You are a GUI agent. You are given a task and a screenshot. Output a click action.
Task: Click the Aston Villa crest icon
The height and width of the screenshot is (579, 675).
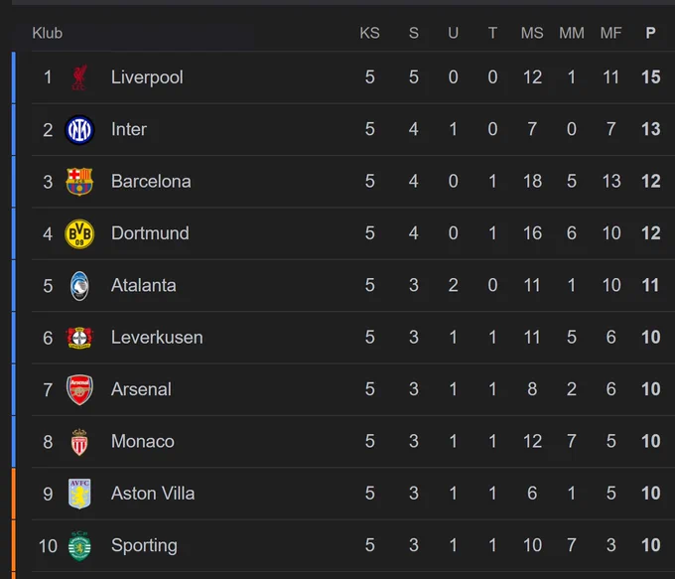coord(79,494)
